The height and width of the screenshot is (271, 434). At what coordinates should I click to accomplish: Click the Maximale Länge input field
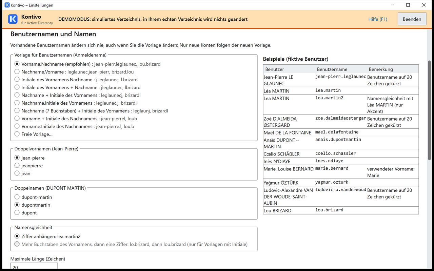pos(34,267)
